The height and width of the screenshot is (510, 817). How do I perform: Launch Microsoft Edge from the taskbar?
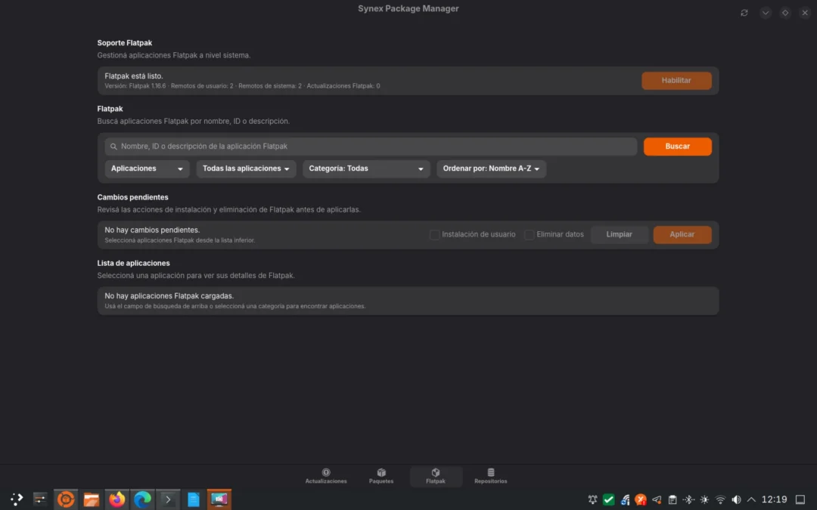point(142,499)
